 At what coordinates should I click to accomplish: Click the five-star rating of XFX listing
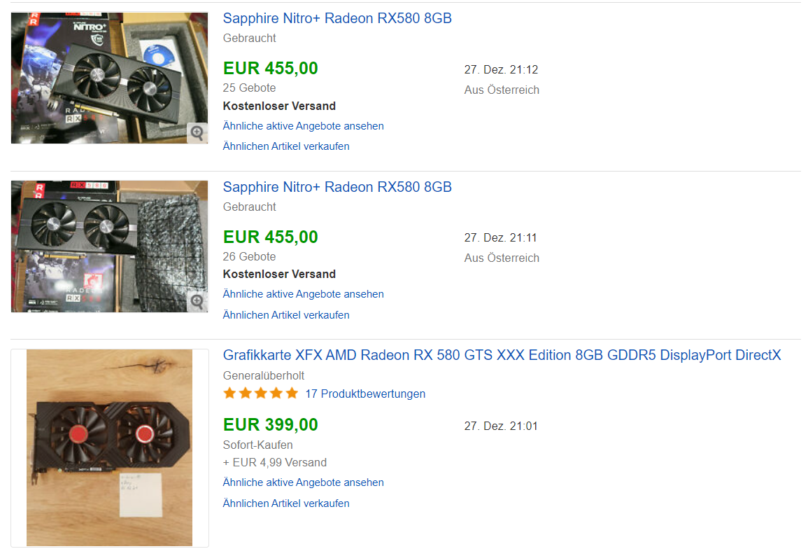tap(261, 394)
